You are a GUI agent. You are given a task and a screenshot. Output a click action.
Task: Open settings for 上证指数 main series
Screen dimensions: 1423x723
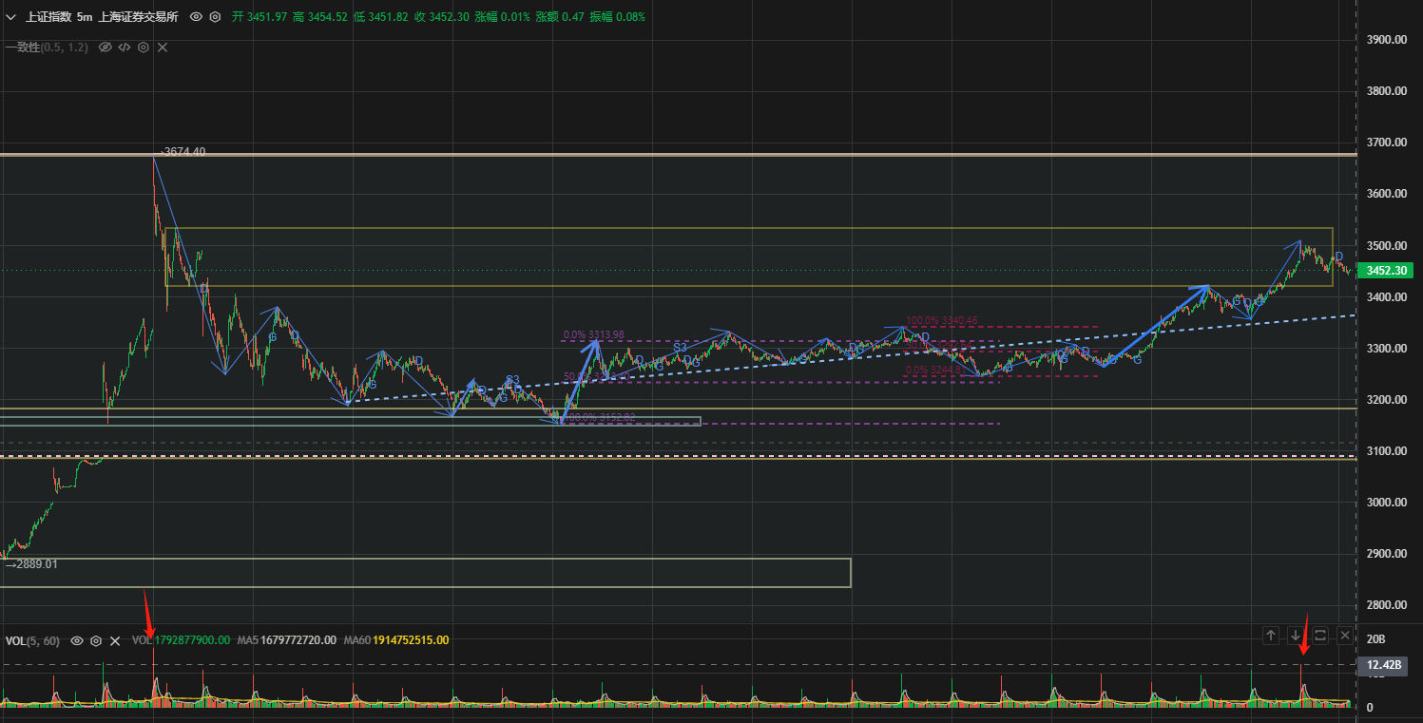(215, 17)
